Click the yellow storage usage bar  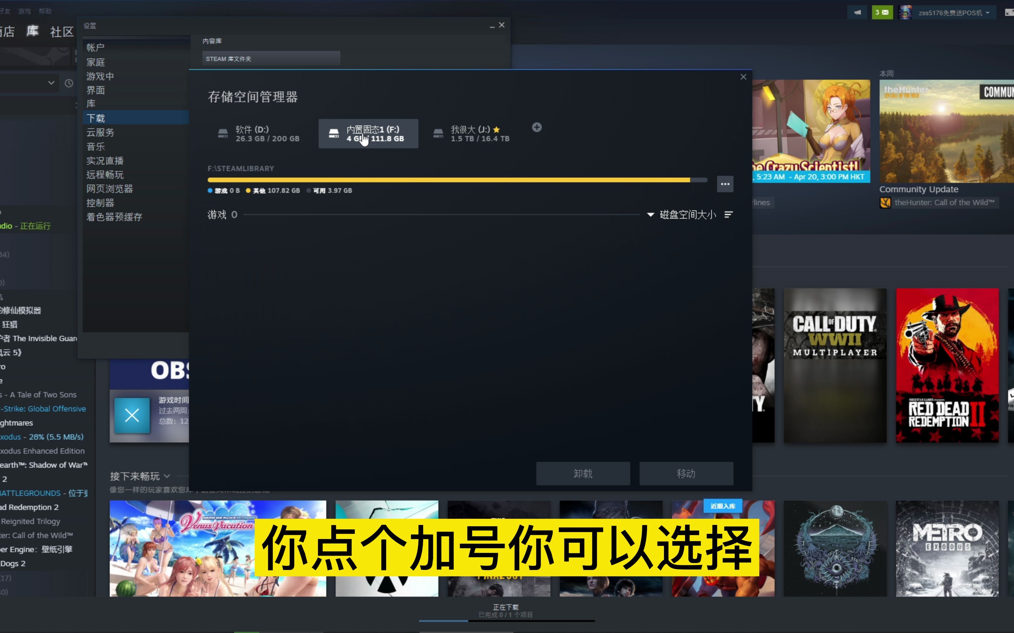[449, 180]
